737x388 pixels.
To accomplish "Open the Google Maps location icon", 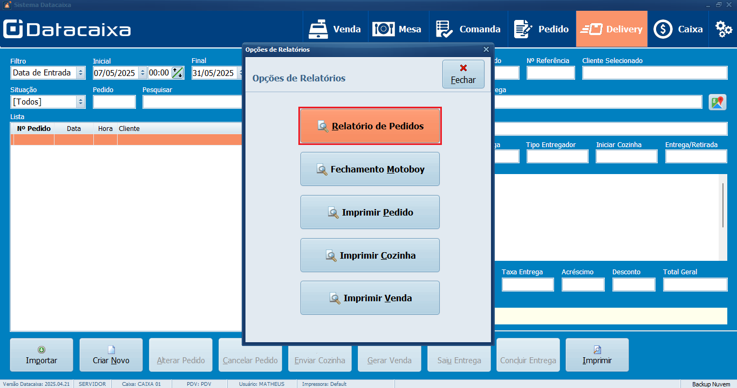I will coord(717,102).
